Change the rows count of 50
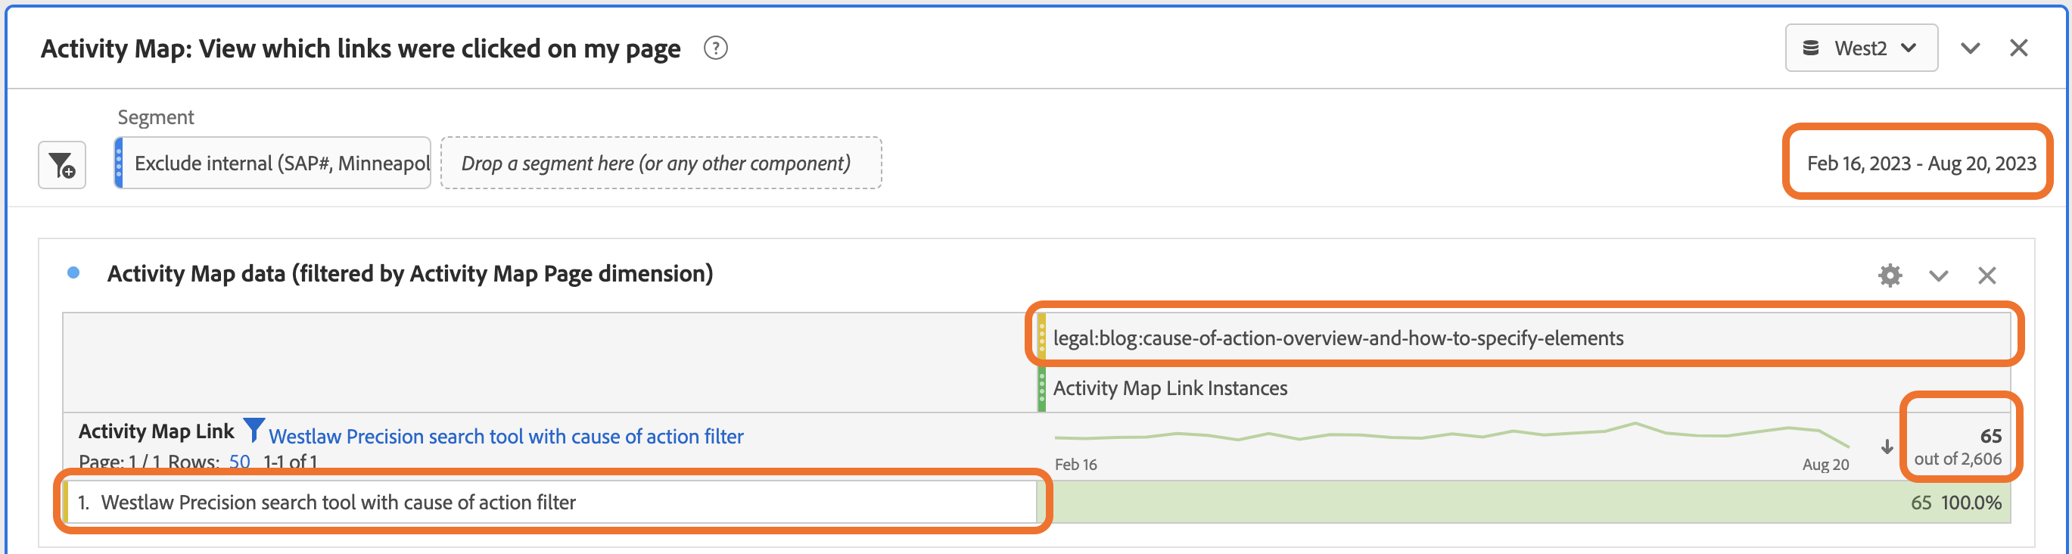Viewport: 2072px width, 554px height. point(239,462)
